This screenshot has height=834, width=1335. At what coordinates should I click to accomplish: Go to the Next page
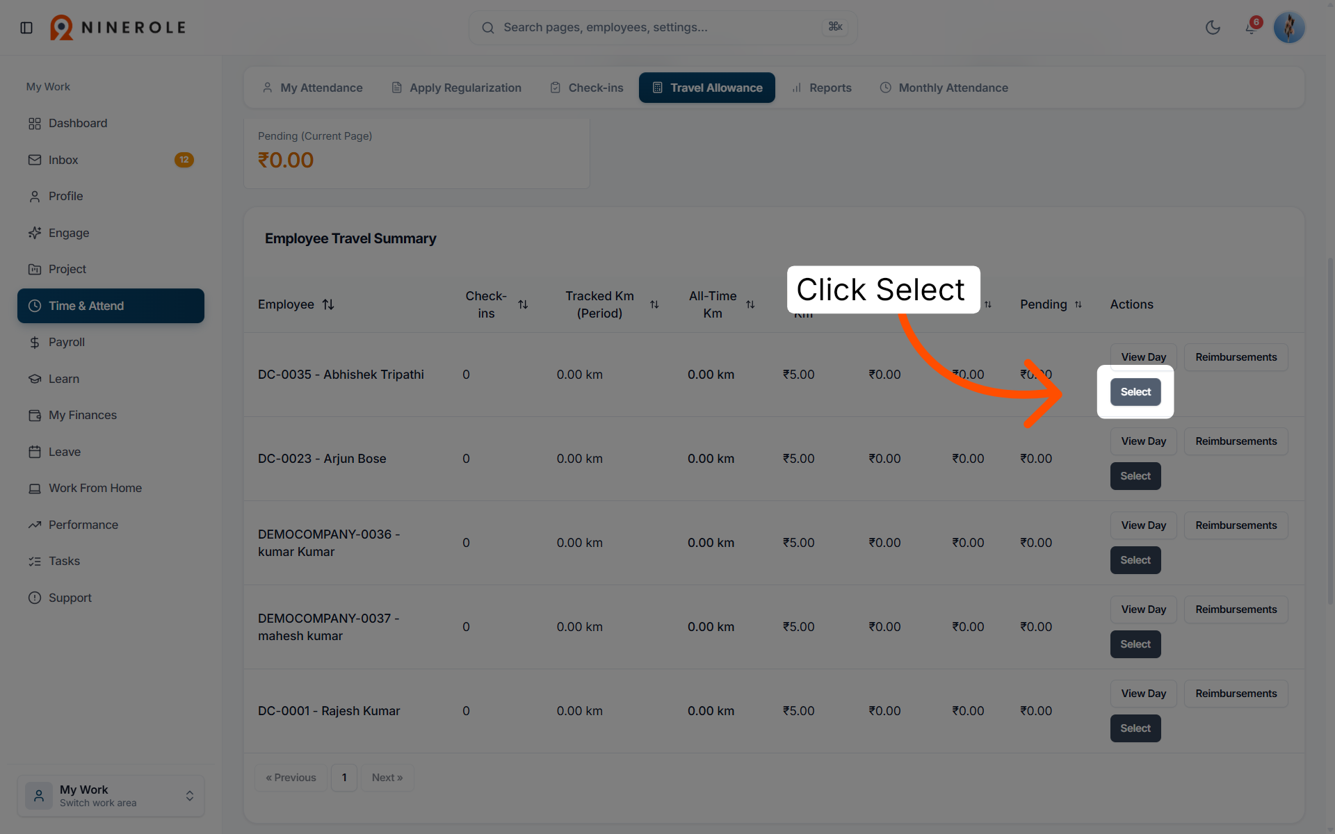pos(387,778)
